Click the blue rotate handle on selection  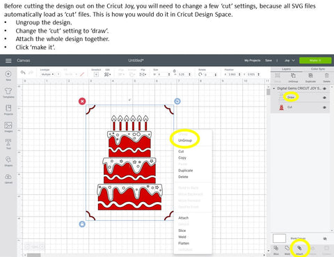[177, 101]
